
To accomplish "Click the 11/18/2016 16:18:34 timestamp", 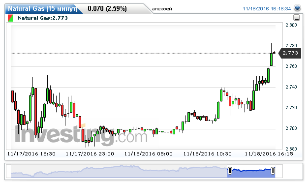I will (267, 9).
